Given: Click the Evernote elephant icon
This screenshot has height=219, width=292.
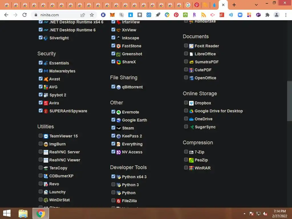Looking at the screenshot, I should pos(119,112).
